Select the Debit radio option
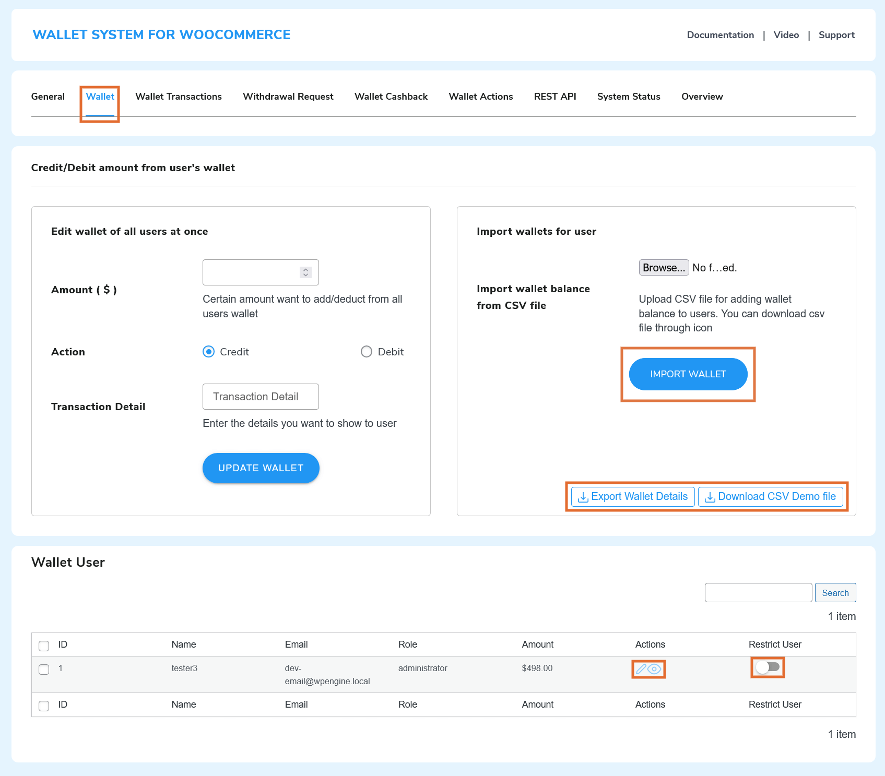The image size is (885, 776). (367, 352)
